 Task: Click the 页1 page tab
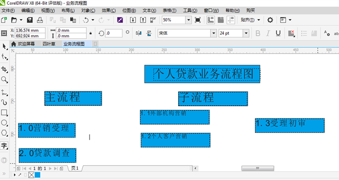[75, 168]
